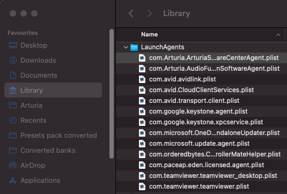Select com.teamviewer.teamviewer.plist file name

[199, 186]
